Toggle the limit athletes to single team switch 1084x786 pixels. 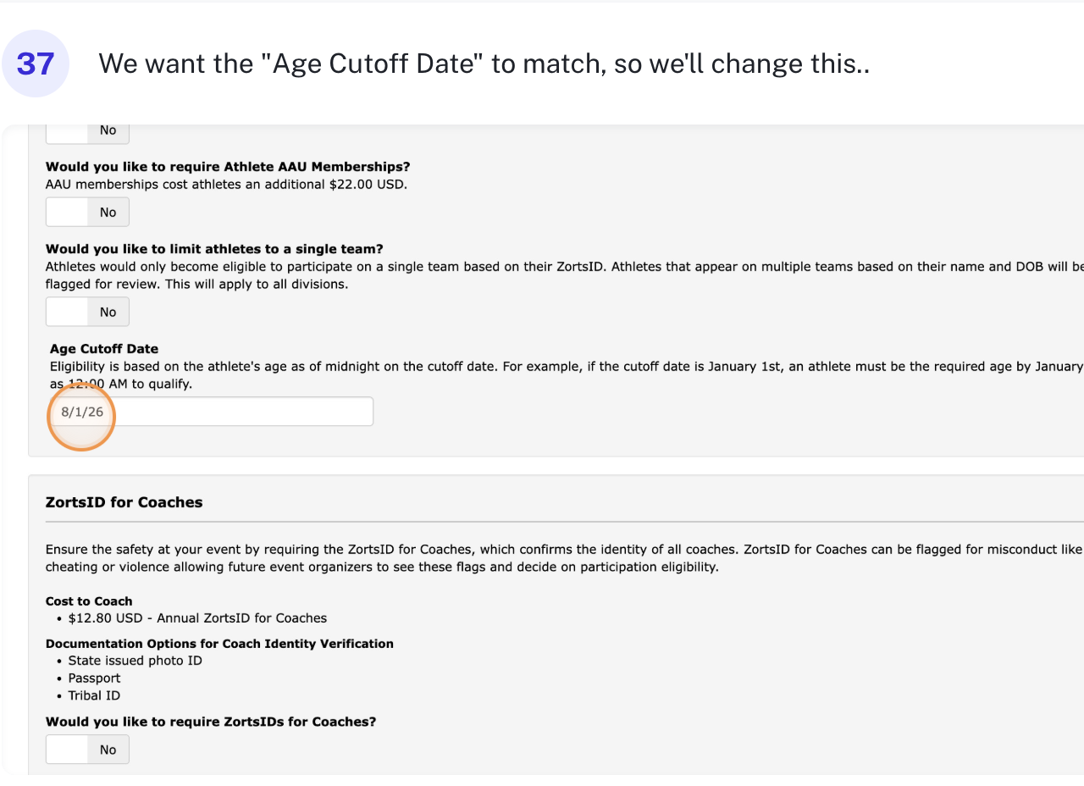click(87, 312)
